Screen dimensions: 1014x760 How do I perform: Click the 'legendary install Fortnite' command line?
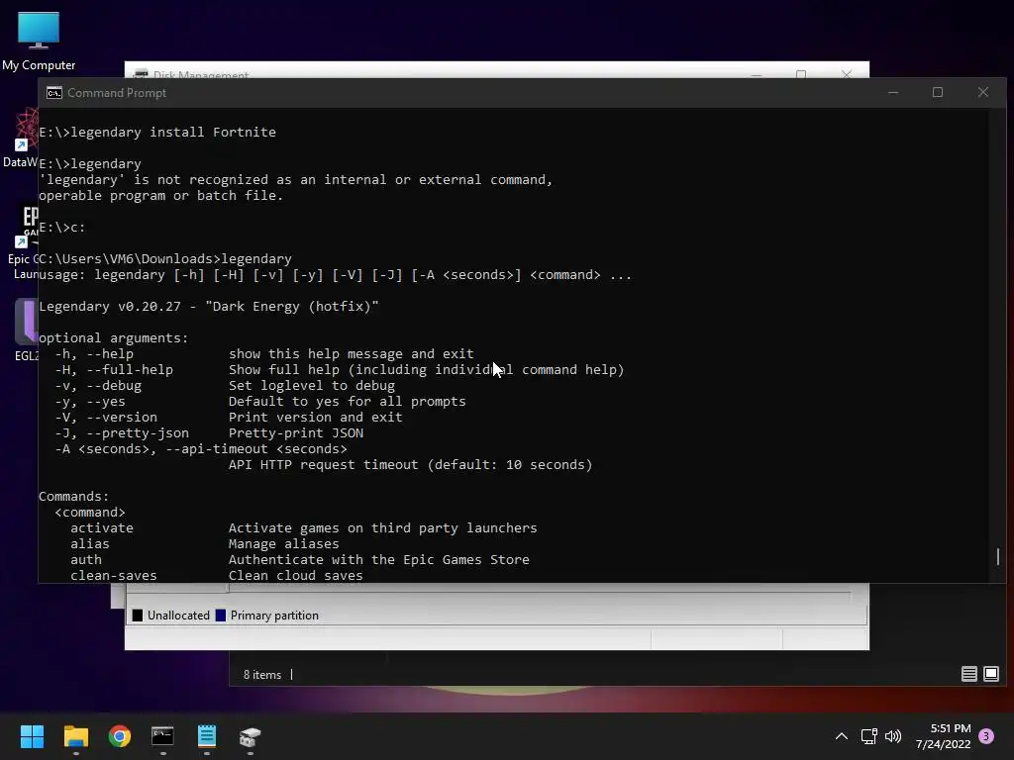click(157, 132)
